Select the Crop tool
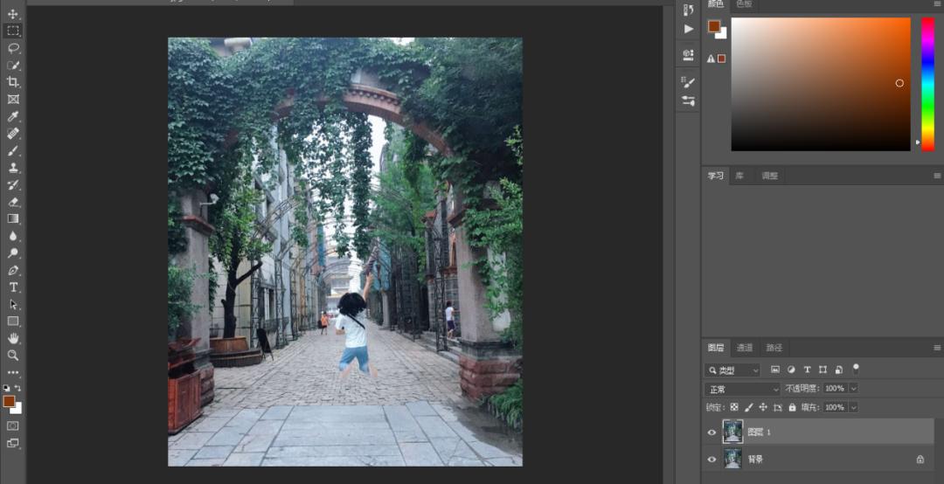This screenshot has width=944, height=484. pos(13,82)
